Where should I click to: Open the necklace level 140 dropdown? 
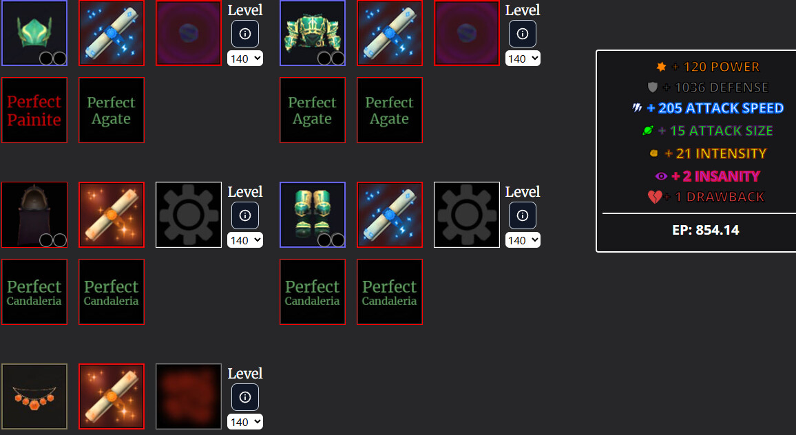click(245, 422)
